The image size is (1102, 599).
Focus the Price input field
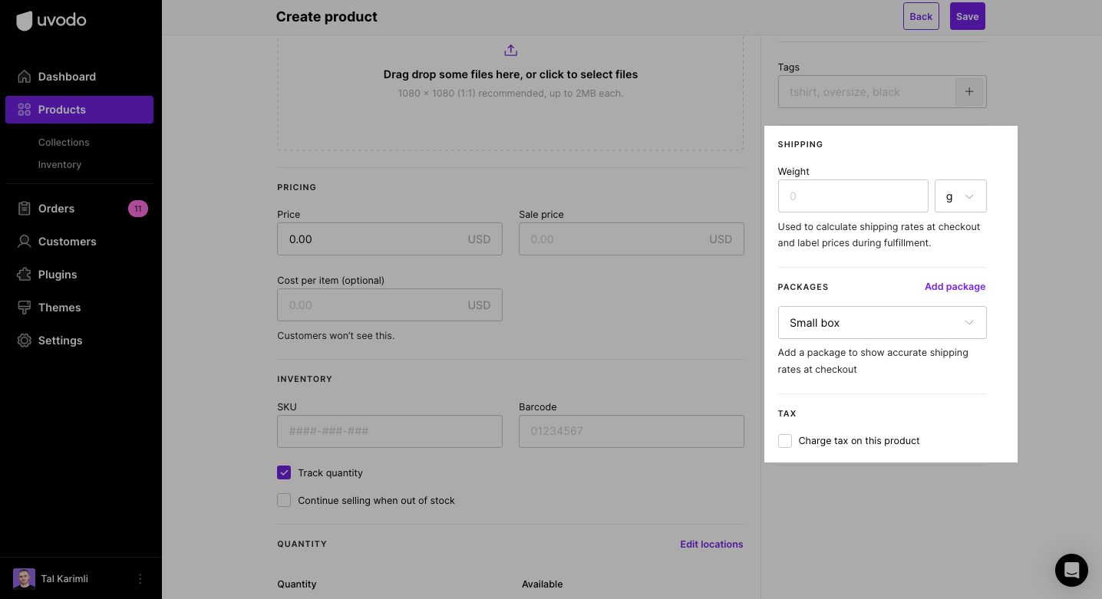(x=390, y=239)
